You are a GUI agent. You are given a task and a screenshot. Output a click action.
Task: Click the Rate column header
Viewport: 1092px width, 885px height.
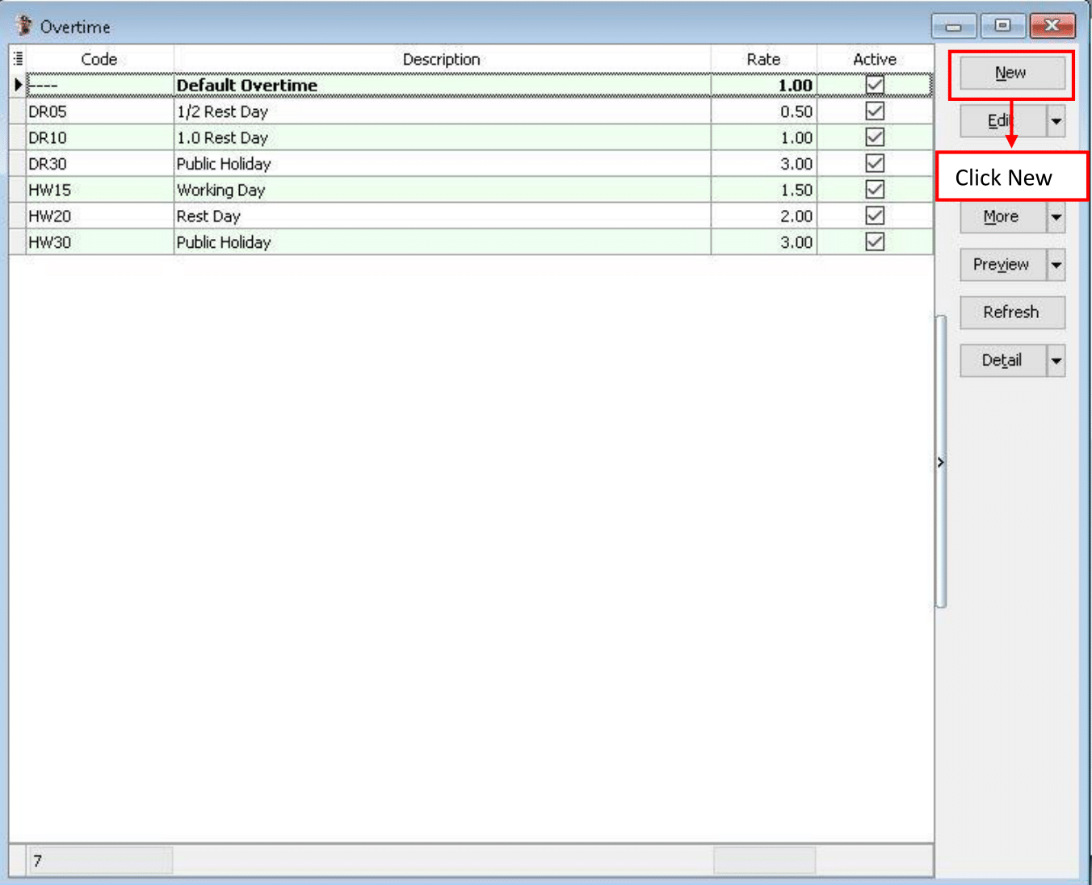(763, 59)
